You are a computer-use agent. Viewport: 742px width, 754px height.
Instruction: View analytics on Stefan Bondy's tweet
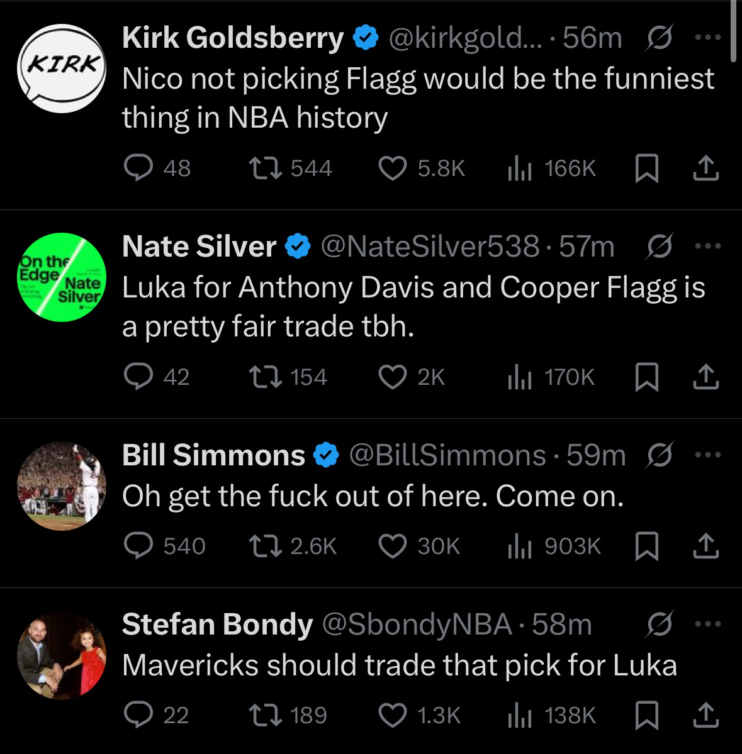[x=517, y=715]
